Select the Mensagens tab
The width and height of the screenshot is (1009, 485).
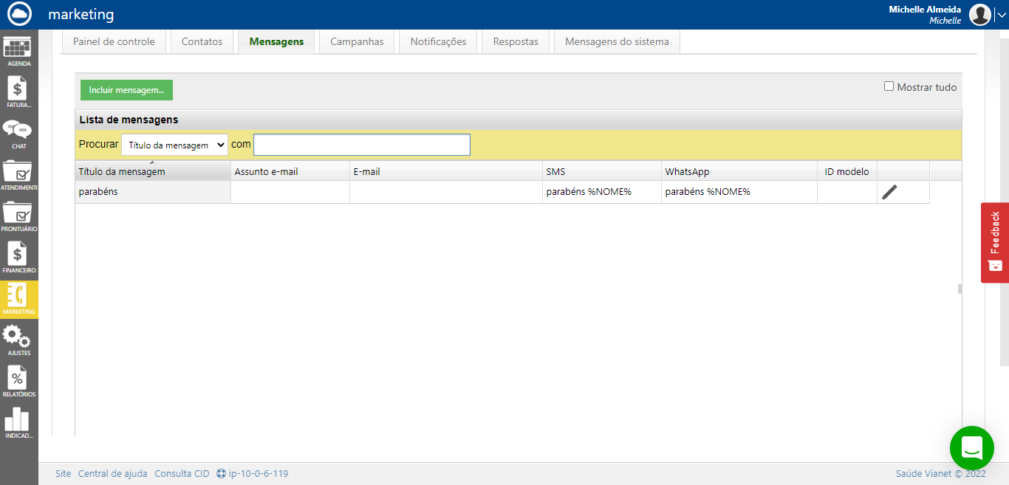point(276,42)
